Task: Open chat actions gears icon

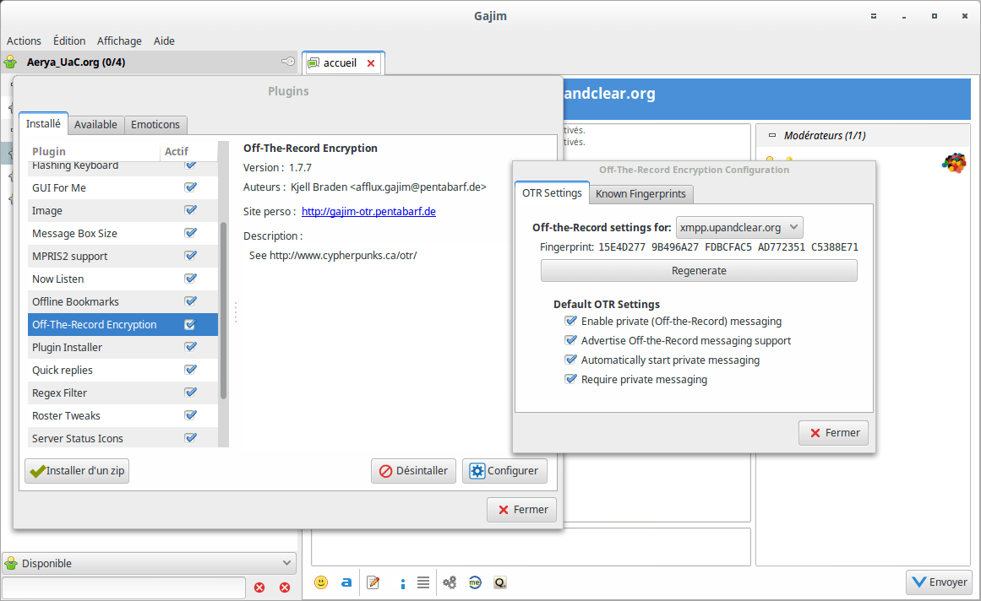Action: point(450,582)
